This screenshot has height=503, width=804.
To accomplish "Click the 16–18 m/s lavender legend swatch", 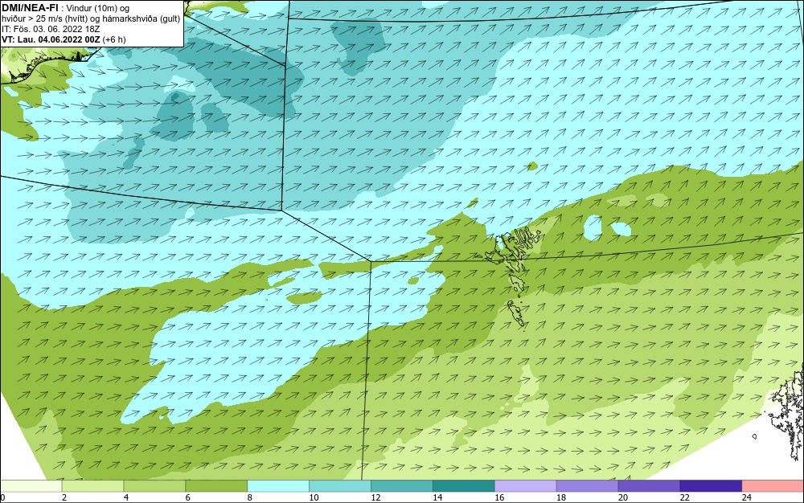I will point(526,486).
